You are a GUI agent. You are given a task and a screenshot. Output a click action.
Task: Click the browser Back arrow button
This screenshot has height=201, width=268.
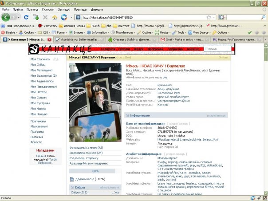click(6, 17)
